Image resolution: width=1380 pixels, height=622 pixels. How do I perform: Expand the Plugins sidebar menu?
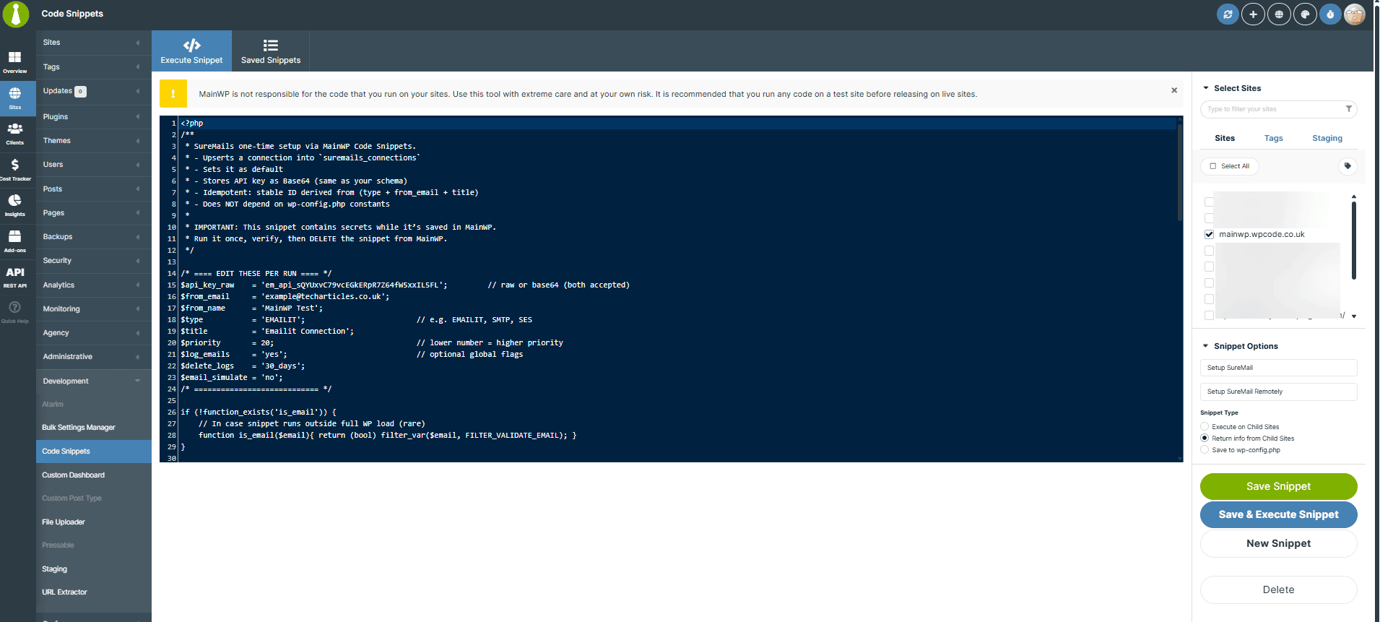[94, 116]
